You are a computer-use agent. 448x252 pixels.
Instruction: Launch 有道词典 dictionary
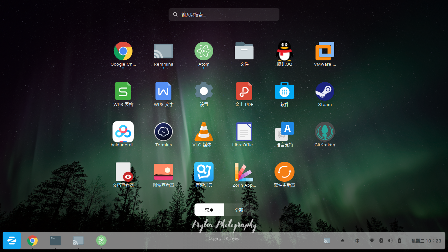204,172
